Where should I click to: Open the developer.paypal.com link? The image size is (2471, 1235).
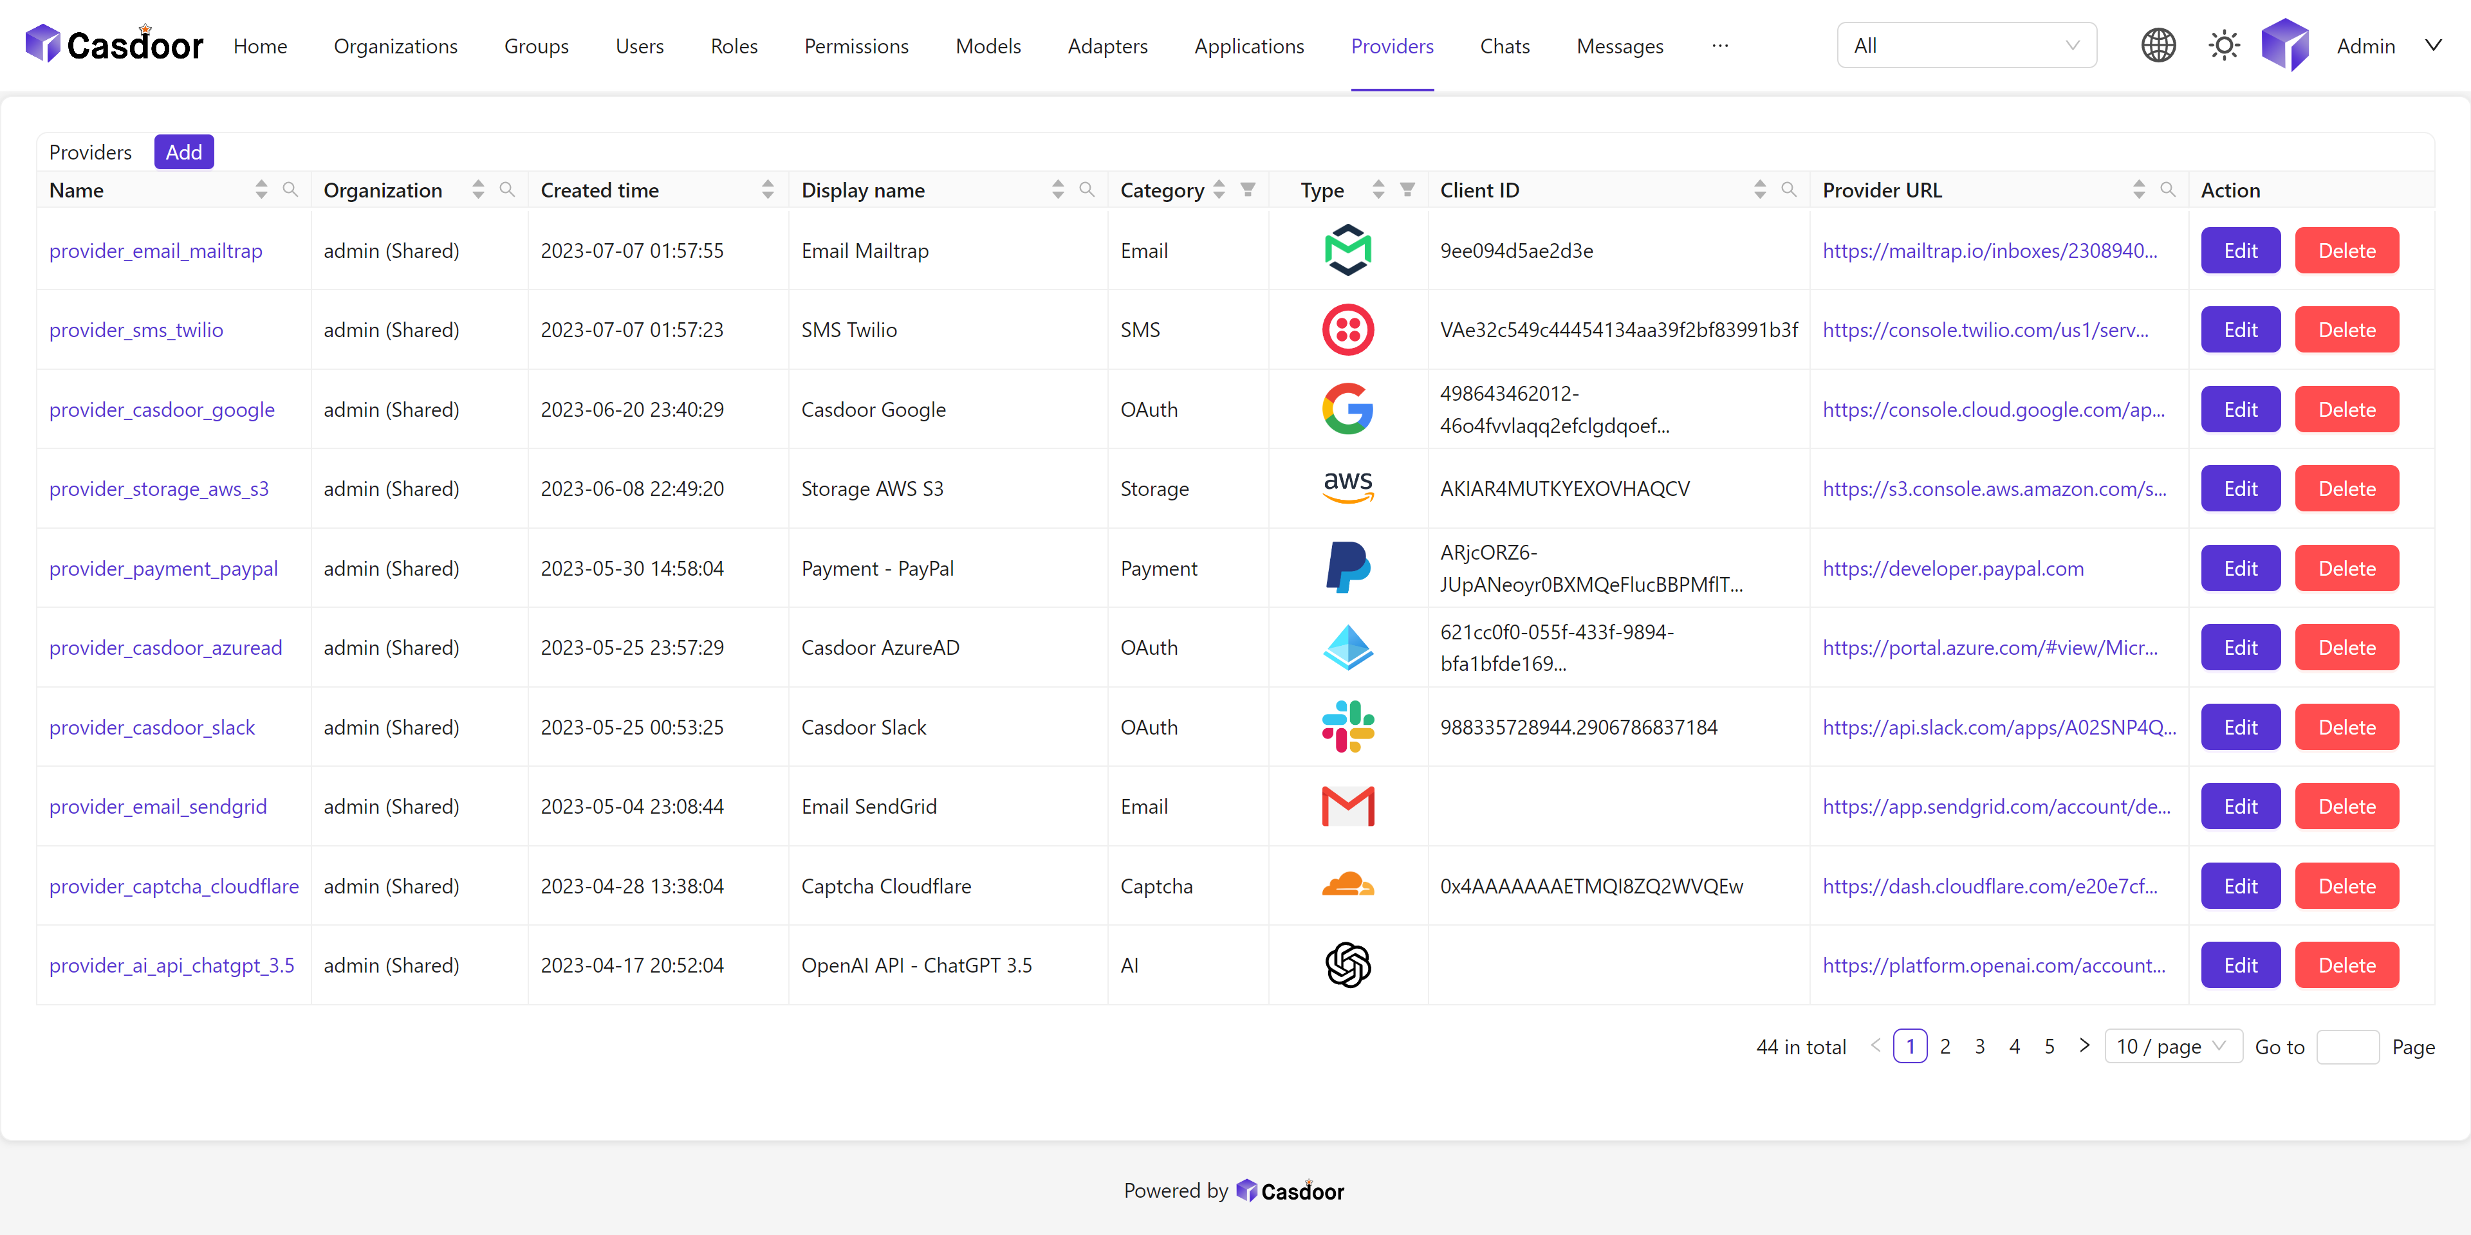(x=1952, y=567)
